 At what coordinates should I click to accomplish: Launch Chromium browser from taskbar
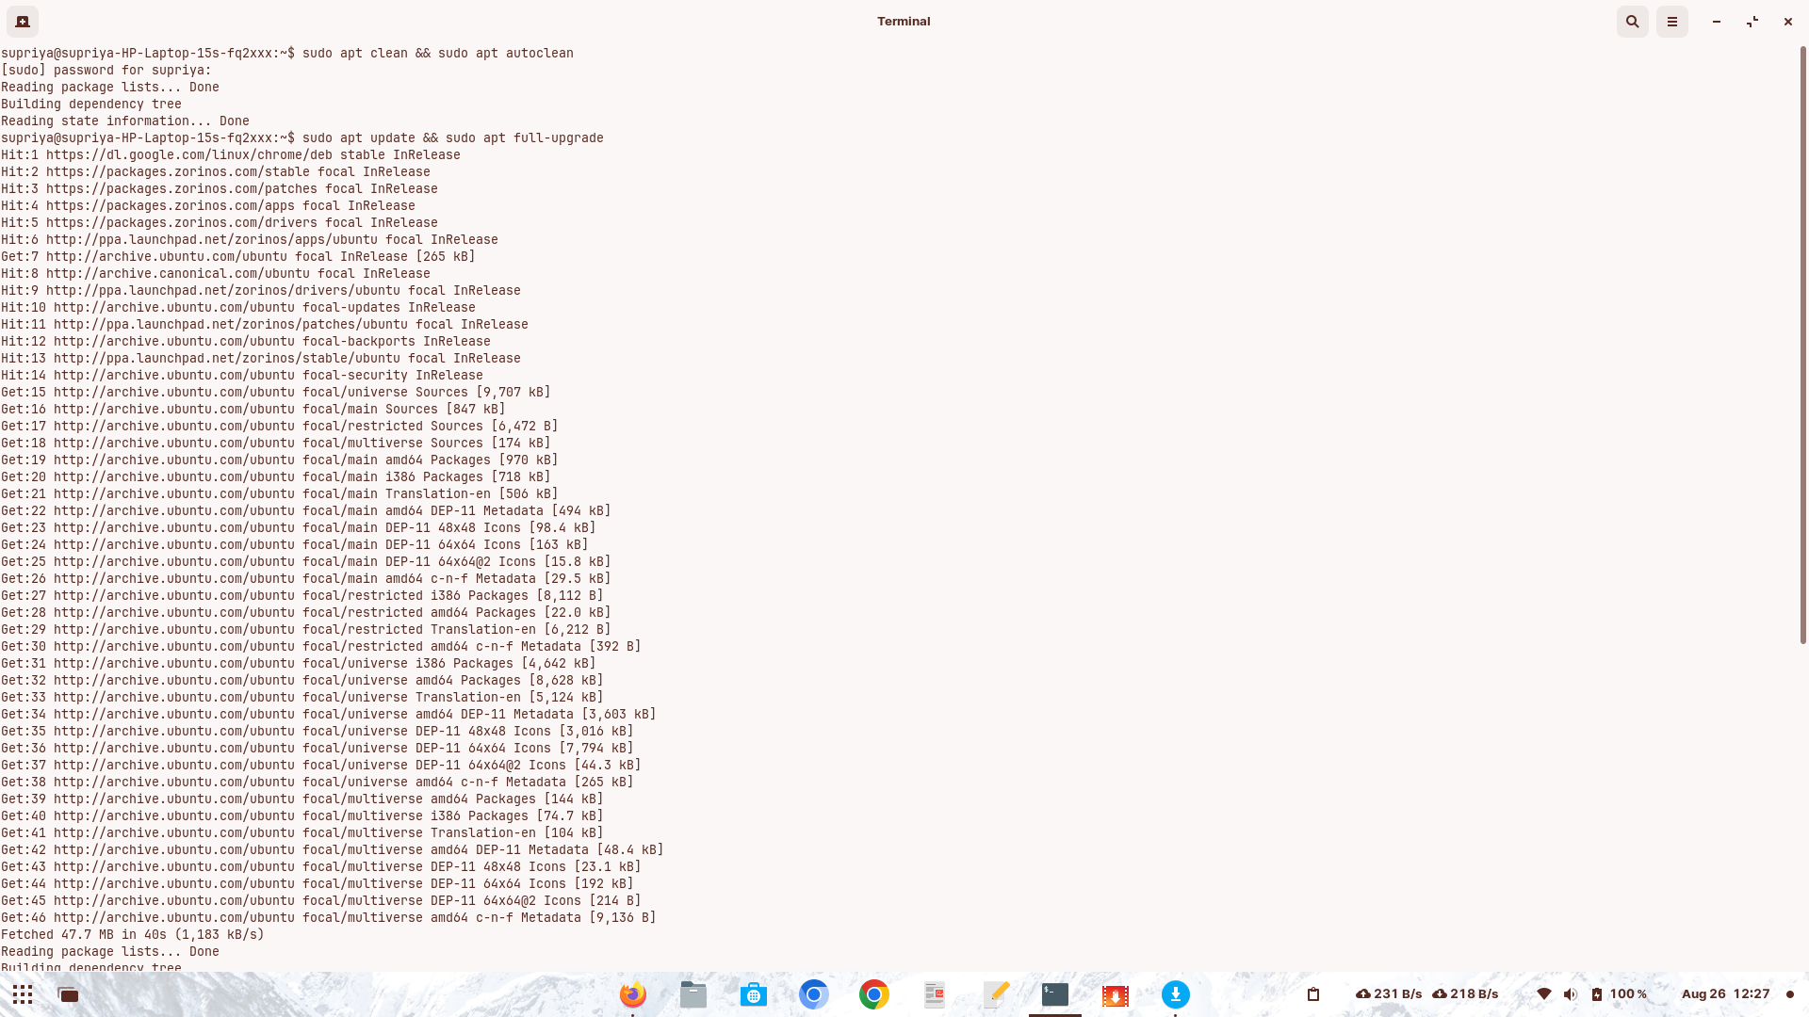tap(814, 994)
